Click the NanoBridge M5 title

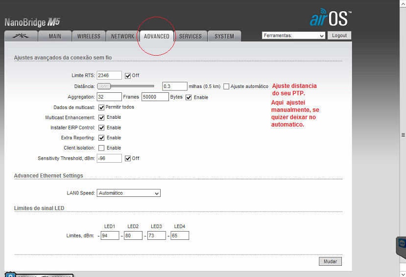click(x=32, y=22)
